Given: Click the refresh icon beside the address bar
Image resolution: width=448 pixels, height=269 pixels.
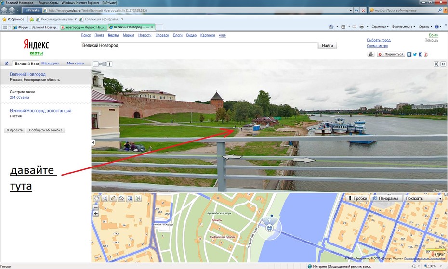Looking at the screenshot, I should click(x=356, y=10).
